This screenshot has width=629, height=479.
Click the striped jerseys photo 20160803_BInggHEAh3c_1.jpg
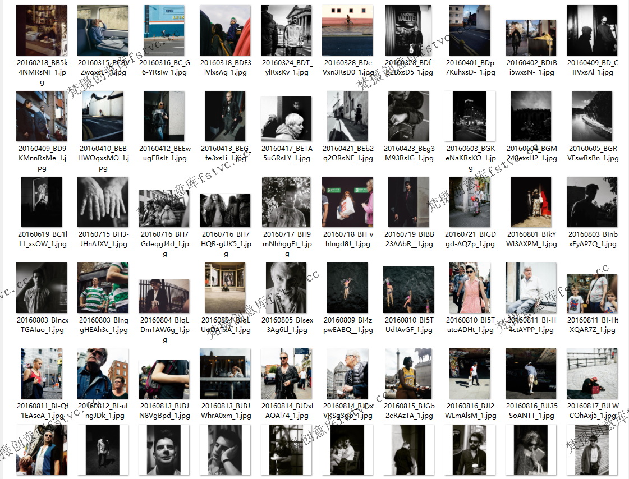pyautogui.click(x=103, y=288)
